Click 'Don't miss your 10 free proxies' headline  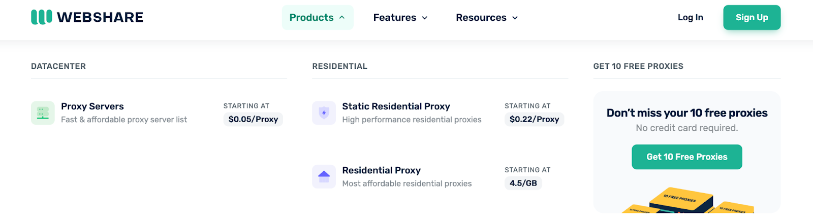(x=687, y=113)
